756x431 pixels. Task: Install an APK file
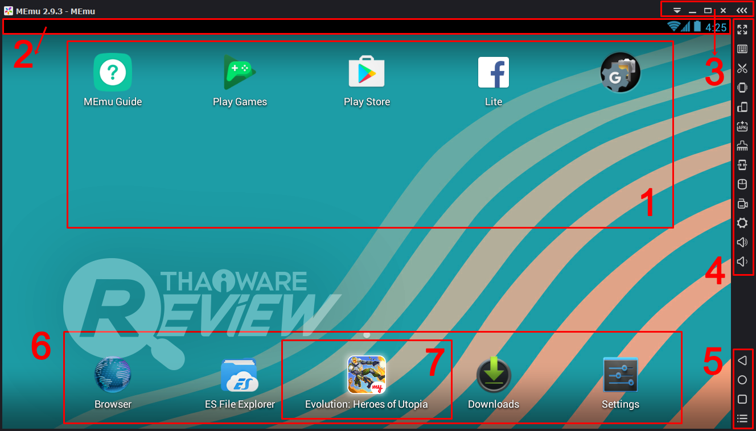click(742, 126)
